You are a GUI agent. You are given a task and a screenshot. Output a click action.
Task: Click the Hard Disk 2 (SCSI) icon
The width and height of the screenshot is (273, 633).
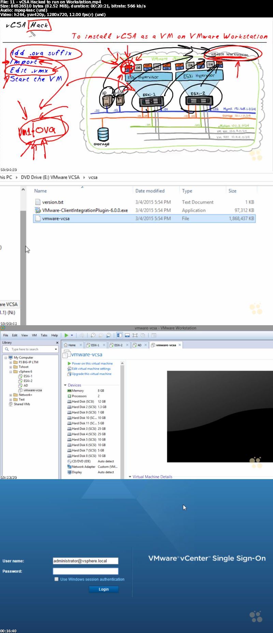69,407
